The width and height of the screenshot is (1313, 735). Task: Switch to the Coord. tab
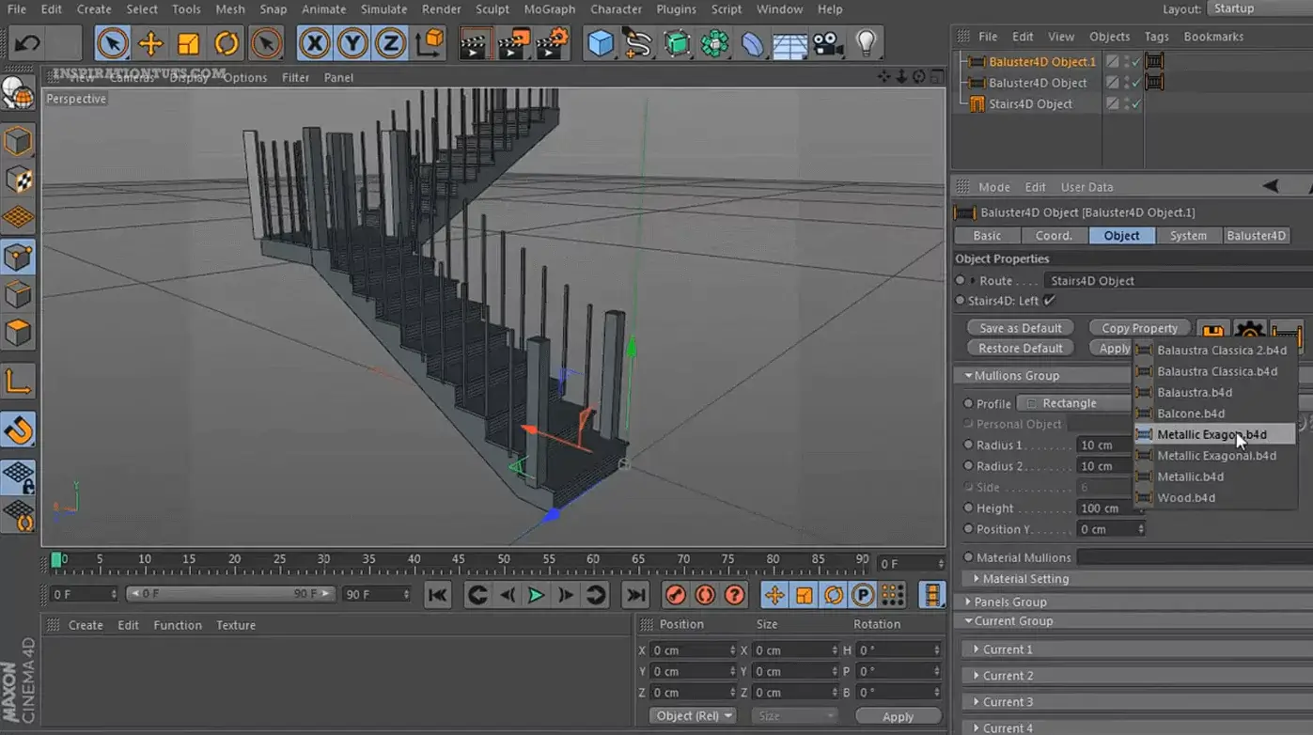pyautogui.click(x=1054, y=236)
